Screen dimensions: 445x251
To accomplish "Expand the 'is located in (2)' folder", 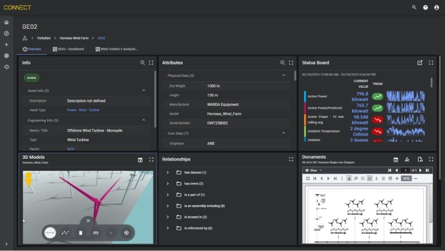I will pos(168,217).
